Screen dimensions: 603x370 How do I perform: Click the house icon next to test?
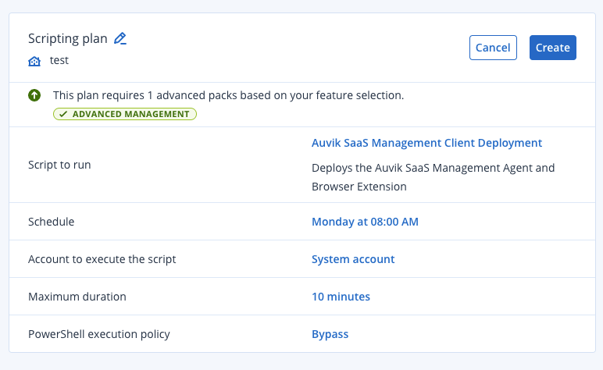pos(34,61)
